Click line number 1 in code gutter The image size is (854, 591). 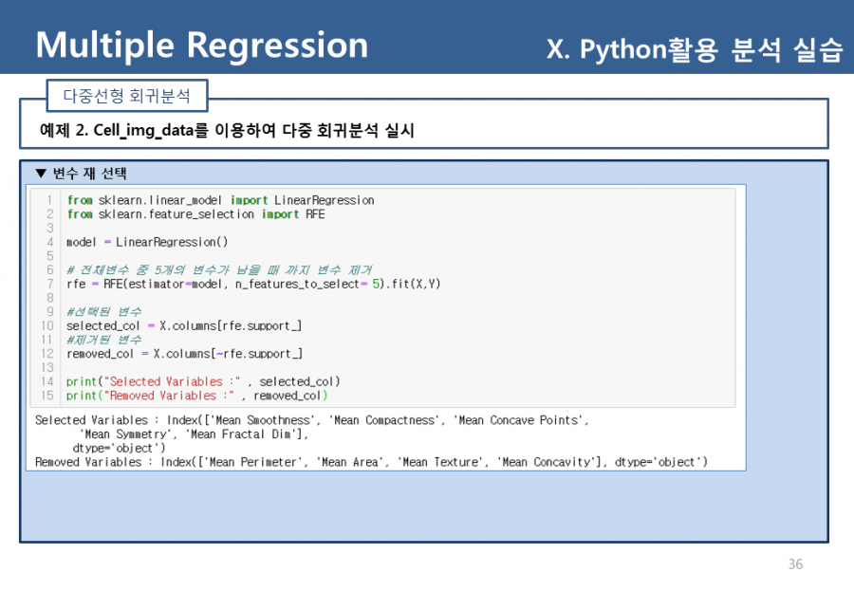tap(49, 200)
